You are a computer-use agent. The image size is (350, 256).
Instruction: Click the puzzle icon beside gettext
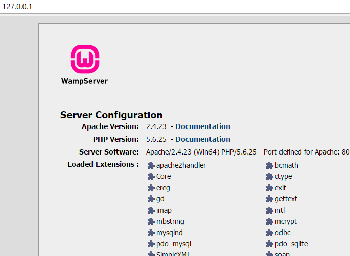269,199
